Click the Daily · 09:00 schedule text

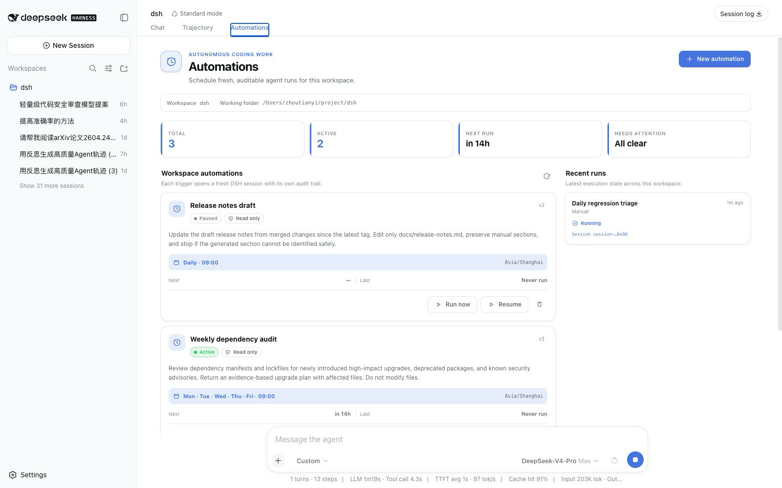coord(201,263)
